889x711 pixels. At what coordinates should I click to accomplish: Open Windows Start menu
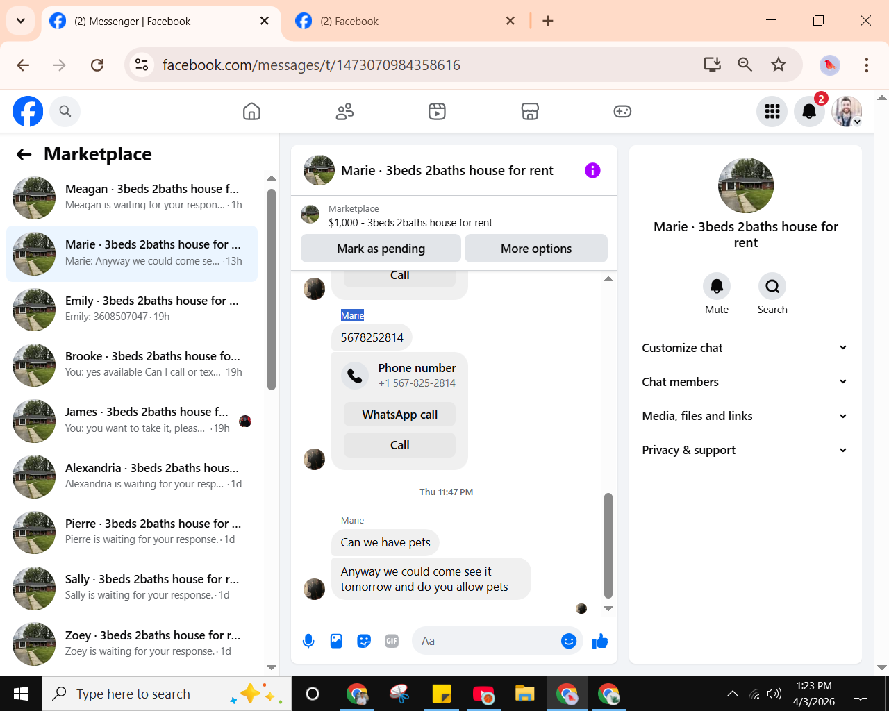click(x=21, y=694)
